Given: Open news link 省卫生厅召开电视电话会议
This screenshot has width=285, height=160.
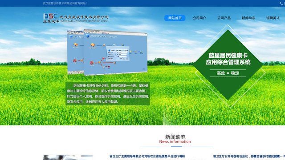Looking at the screenshot, I should pos(249,156).
